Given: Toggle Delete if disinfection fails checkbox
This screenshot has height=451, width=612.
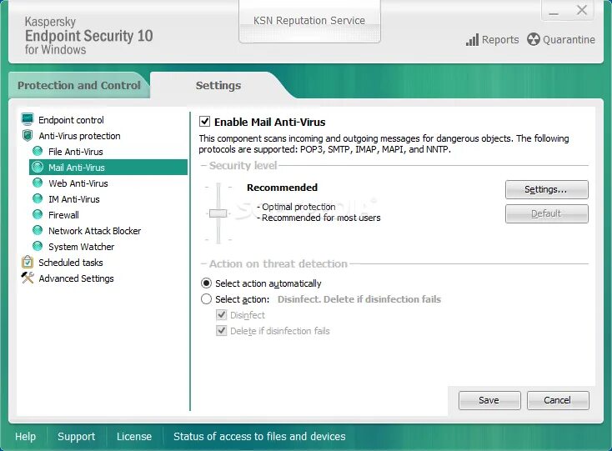Looking at the screenshot, I should click(221, 331).
